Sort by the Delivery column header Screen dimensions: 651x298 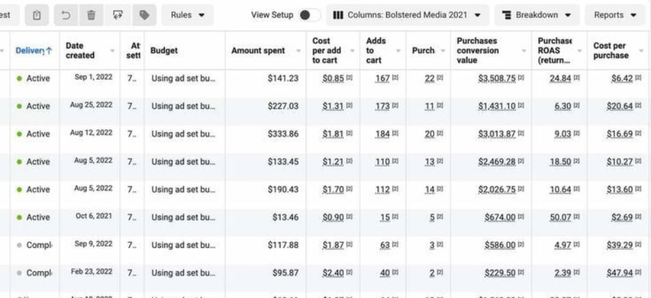[34, 51]
